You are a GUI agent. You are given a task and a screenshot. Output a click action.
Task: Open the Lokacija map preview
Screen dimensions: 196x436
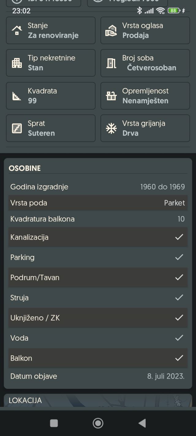(98, 400)
